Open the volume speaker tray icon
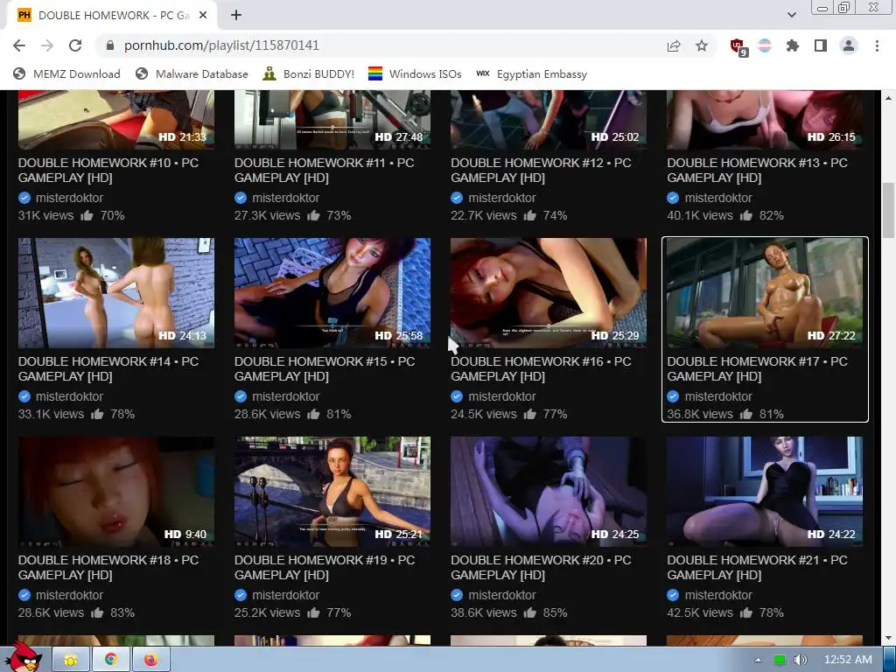Viewport: 896px width, 672px height. [x=801, y=660]
